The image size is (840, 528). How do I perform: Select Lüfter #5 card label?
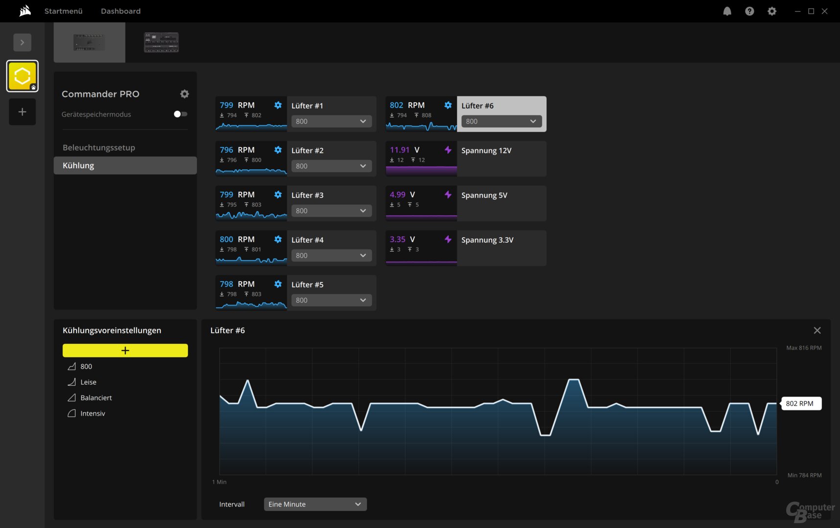click(x=307, y=285)
